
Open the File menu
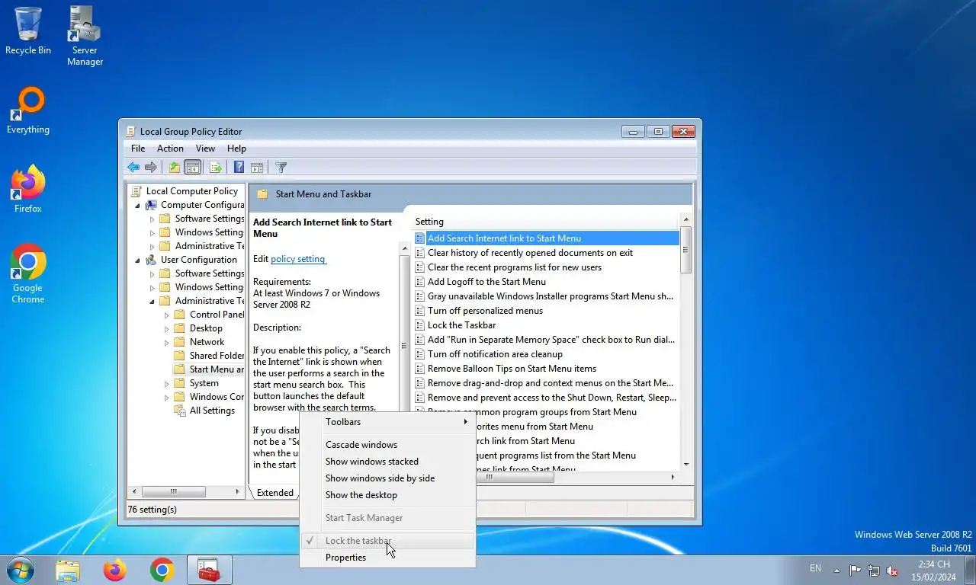[x=138, y=149]
